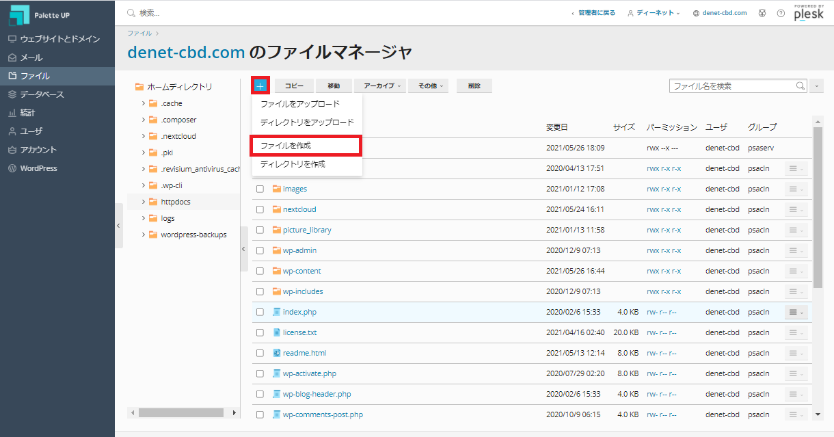Check the box for index.php
This screenshot has height=437, width=834.
pos(260,312)
